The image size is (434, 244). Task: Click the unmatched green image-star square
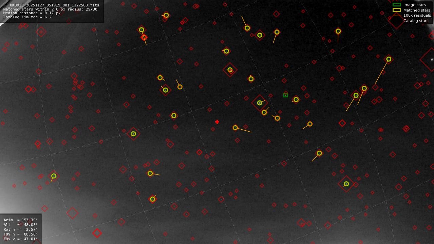[x=285, y=95]
